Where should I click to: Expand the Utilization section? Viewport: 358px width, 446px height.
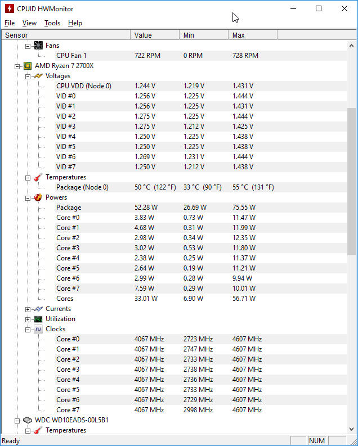28,319
